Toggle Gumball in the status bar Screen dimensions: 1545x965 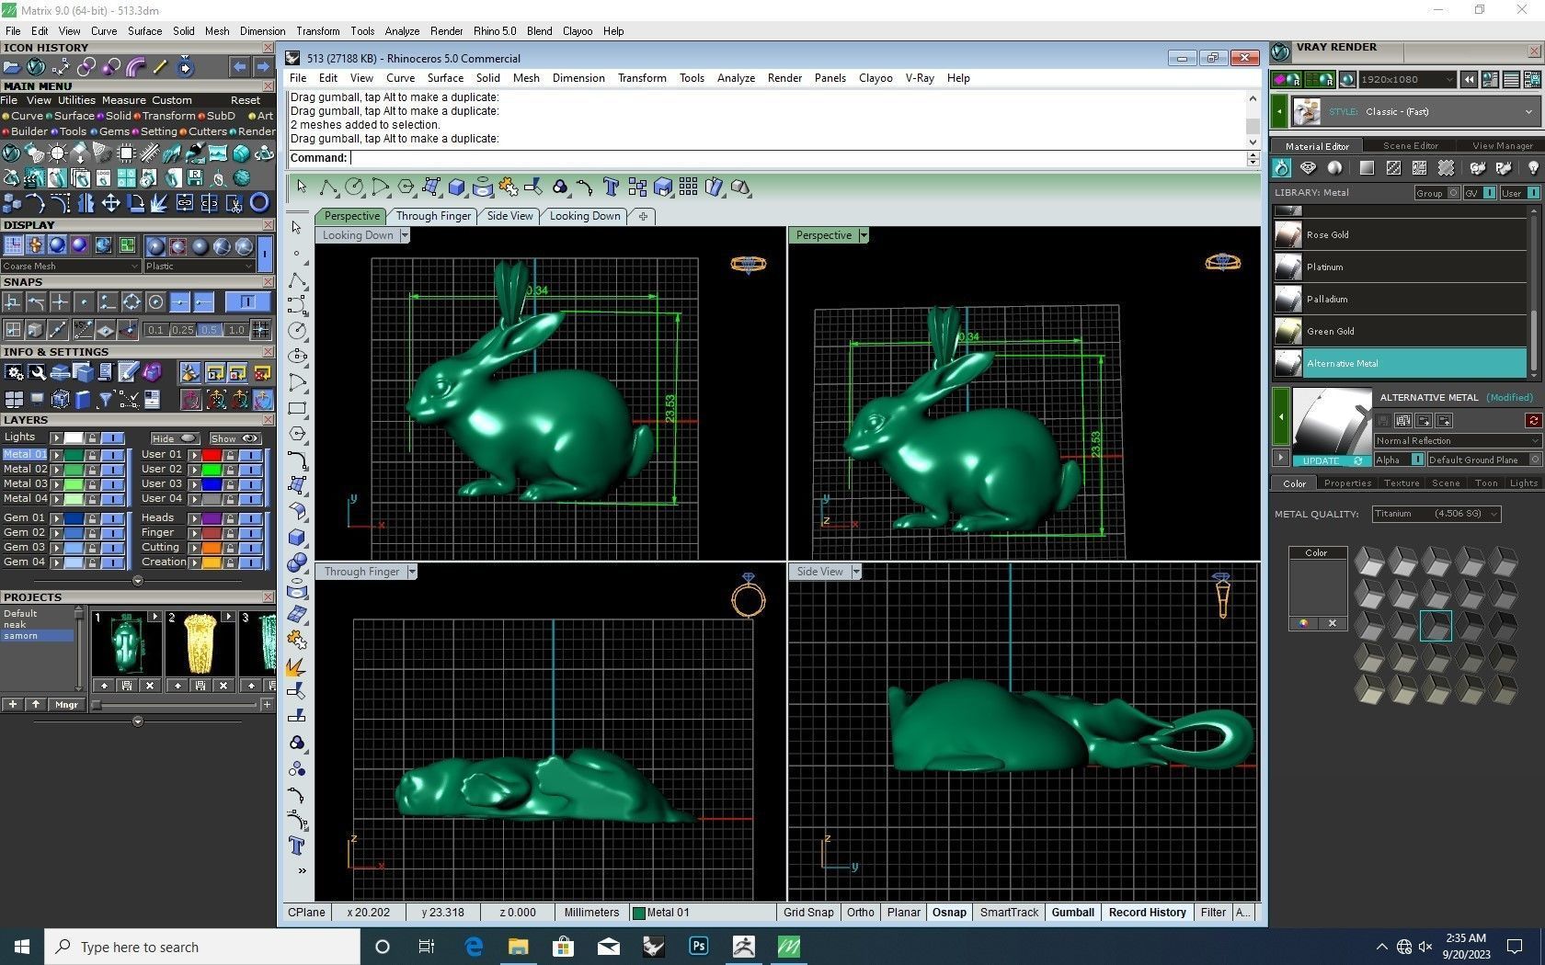pos(1073,913)
